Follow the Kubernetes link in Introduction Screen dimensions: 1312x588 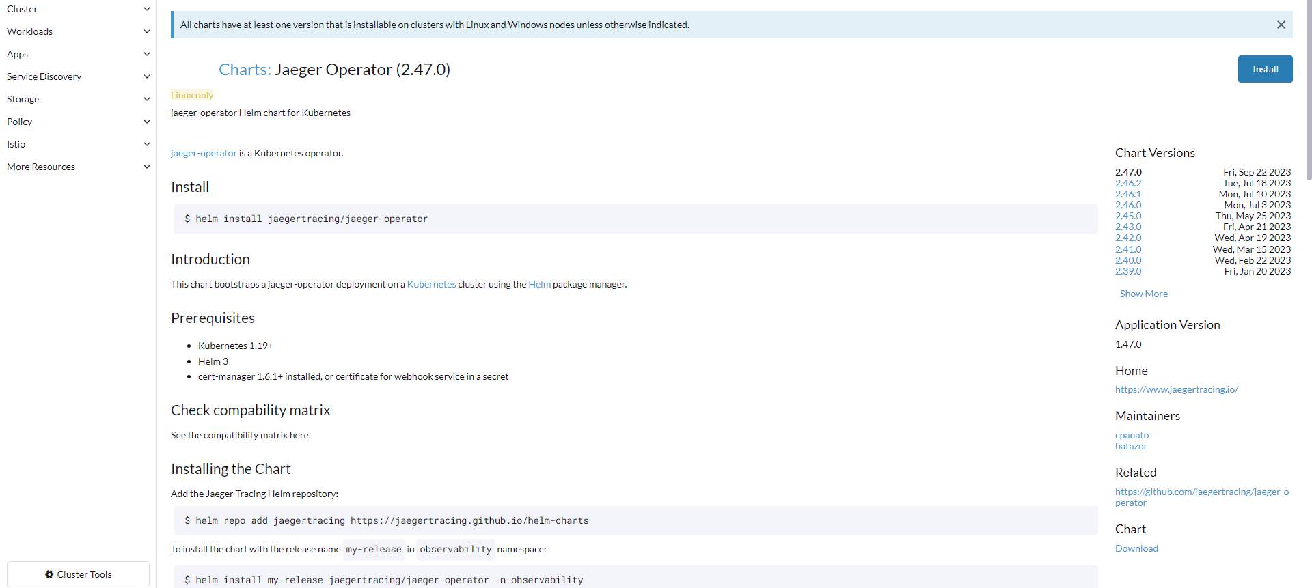[431, 284]
